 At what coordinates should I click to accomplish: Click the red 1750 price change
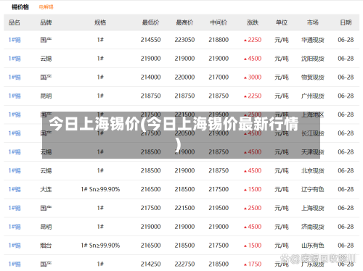253,264
